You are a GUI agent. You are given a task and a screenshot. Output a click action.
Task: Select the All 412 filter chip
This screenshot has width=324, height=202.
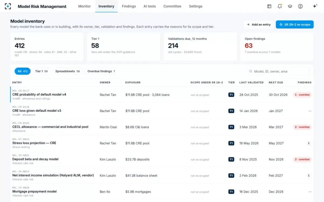coord(23,71)
